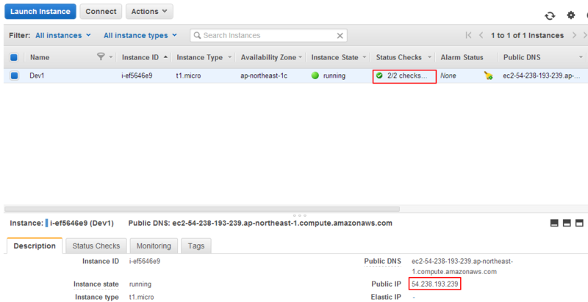Image resolution: width=588 pixels, height=302 pixels.
Task: Open the All instance types filter dropdown
Action: [x=140, y=35]
